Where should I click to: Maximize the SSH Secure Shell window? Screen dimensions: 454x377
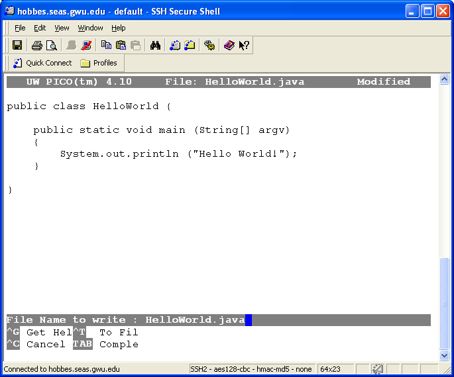427,11
